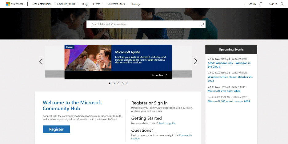
Task: Select the first carousel dot indicator
Action: coord(110,83)
